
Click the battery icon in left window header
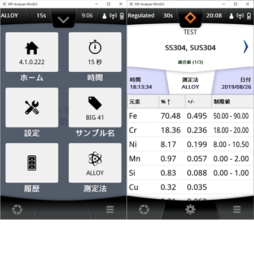pyautogui.click(x=122, y=16)
